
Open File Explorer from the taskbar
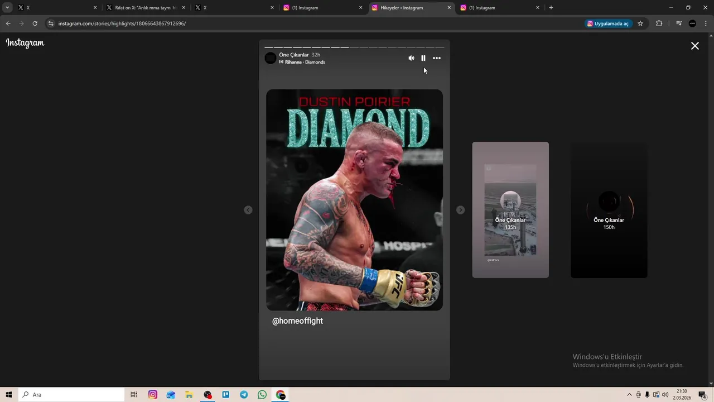[189, 395]
